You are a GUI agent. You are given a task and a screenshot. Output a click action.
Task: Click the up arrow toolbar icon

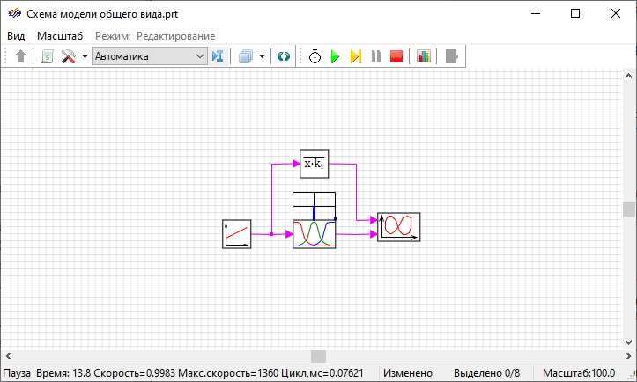point(22,56)
